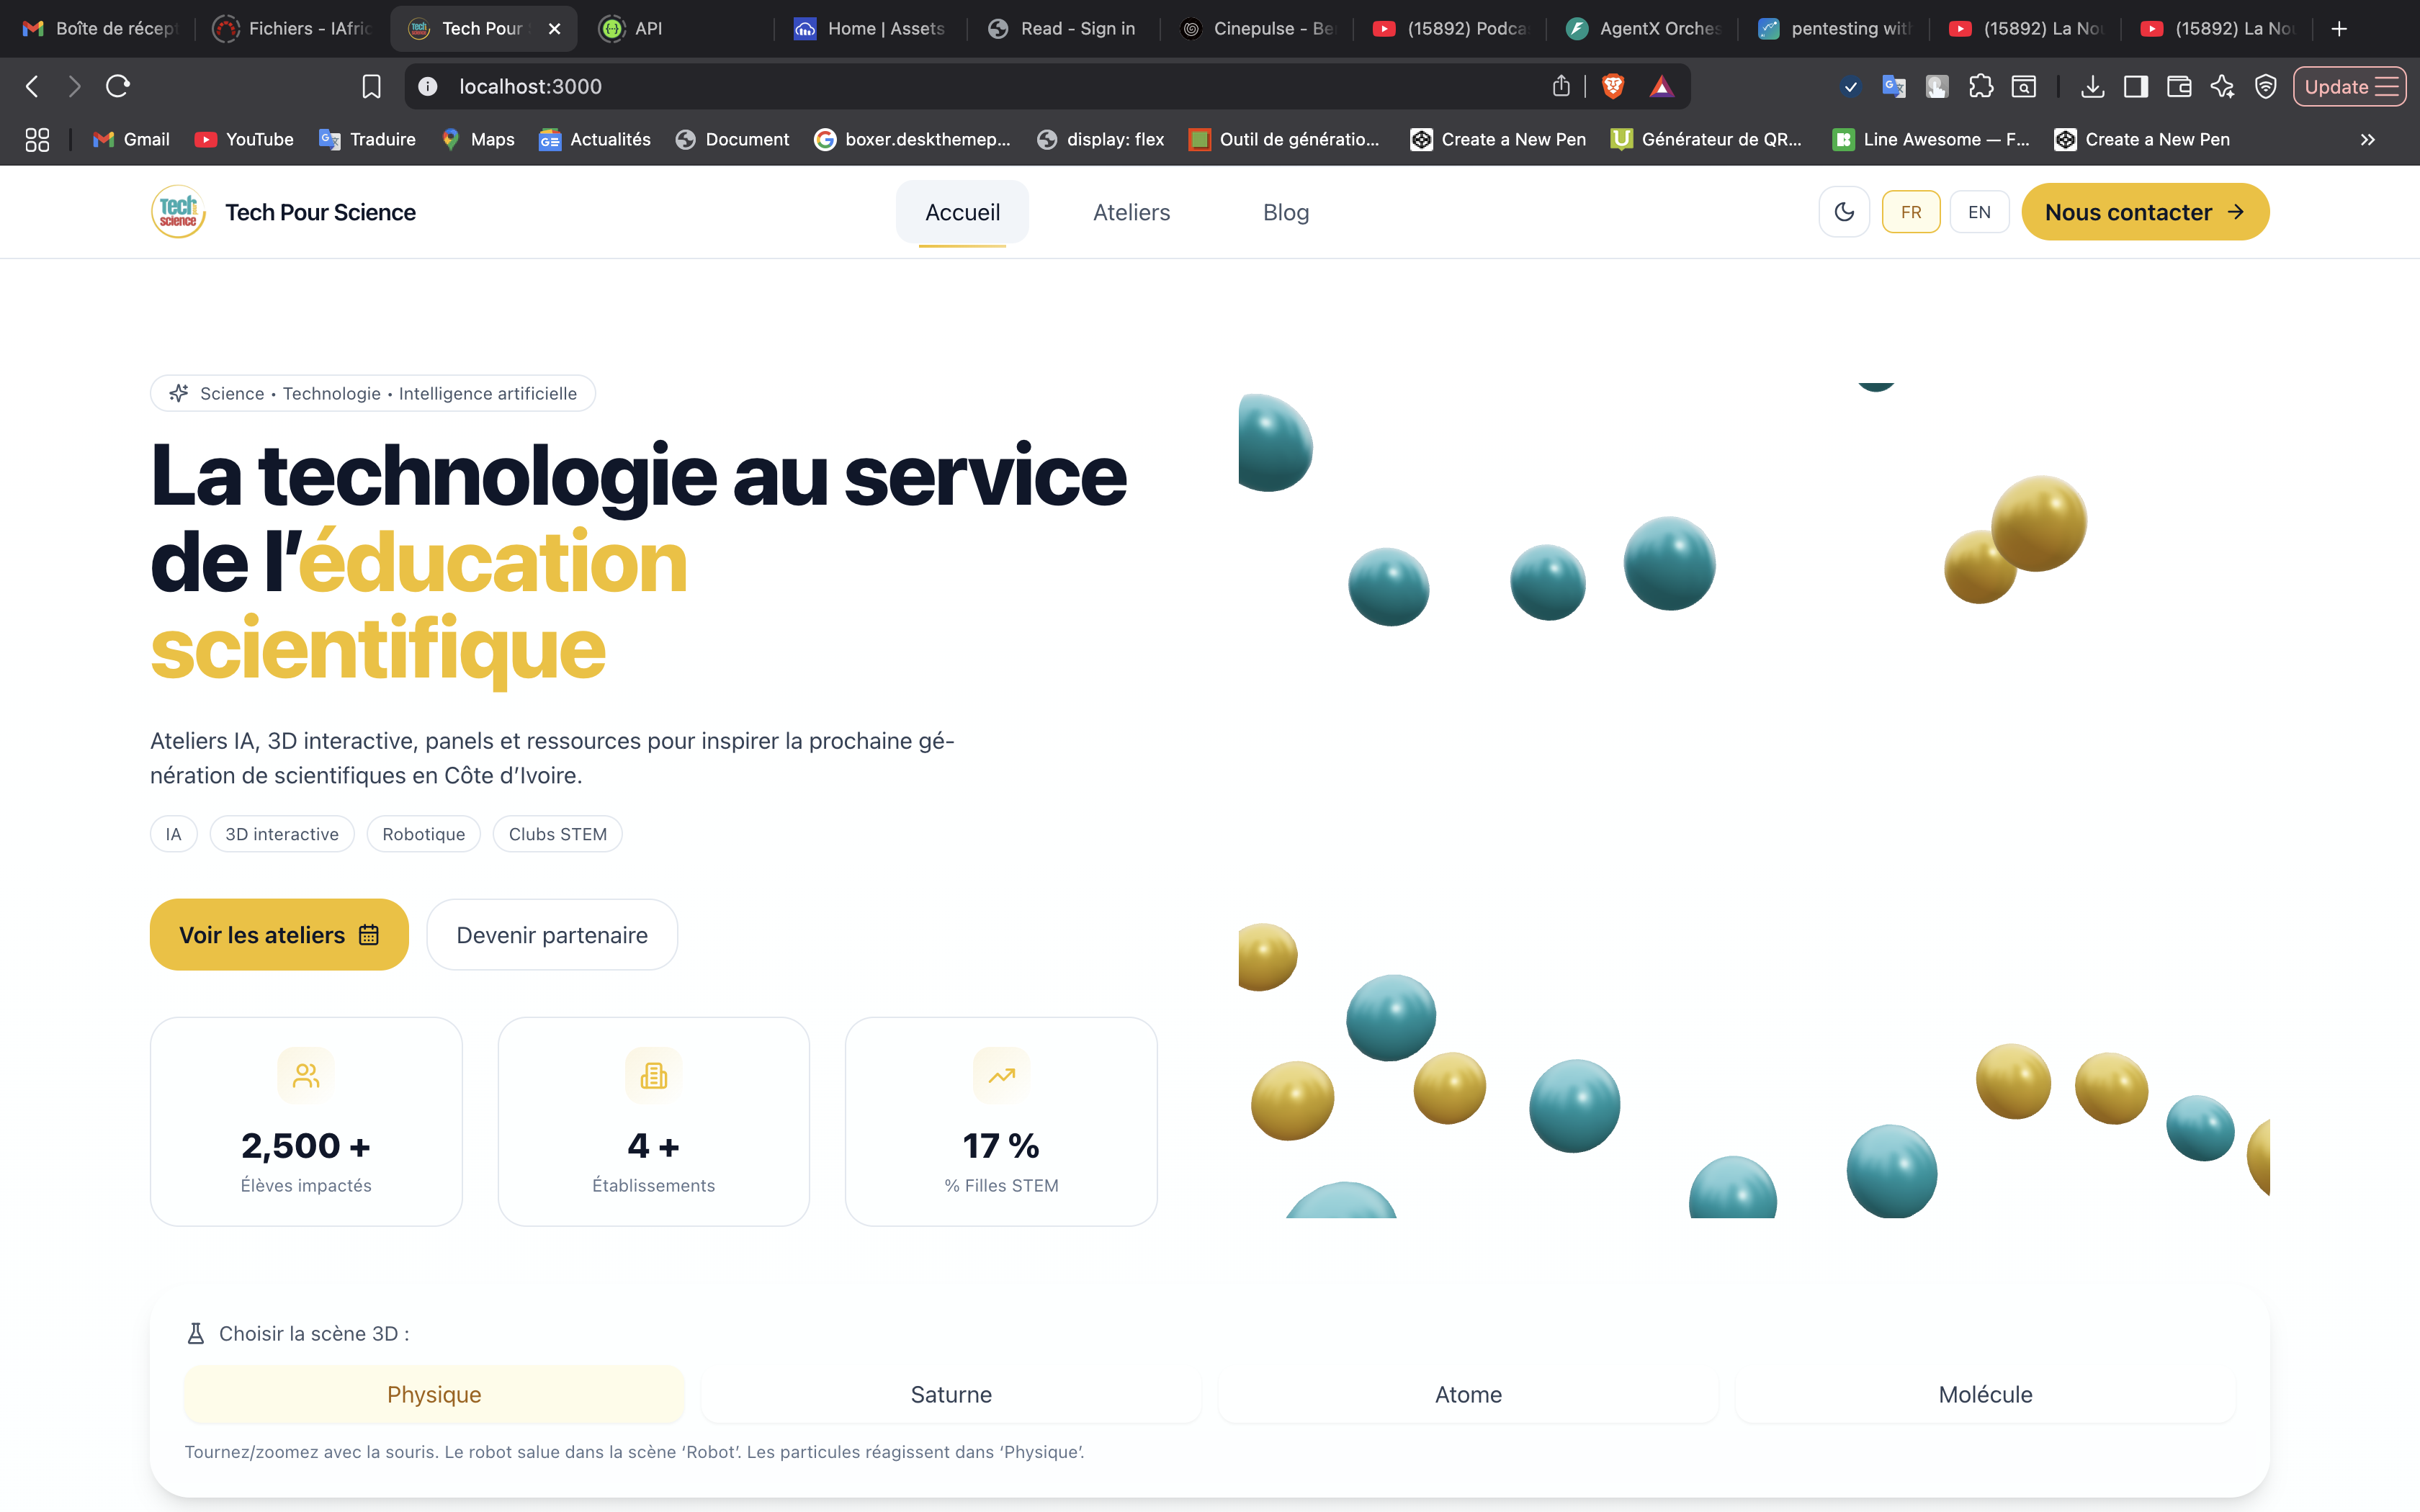Click the Voir les ateliers button
This screenshot has height=1512, width=2420.
point(279,934)
